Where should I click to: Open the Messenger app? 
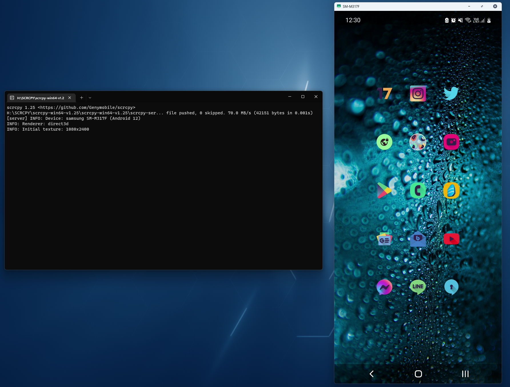tap(384, 287)
